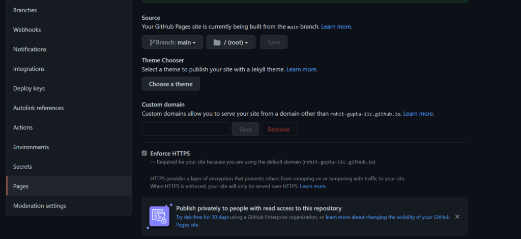Click the Choose a theme button
The width and height of the screenshot is (521, 239).
coord(171,84)
